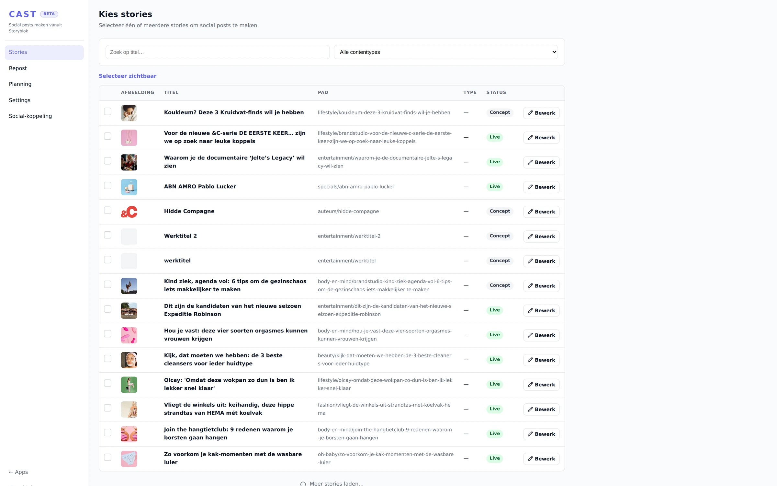Select checkbox for Jelte's Legacy documentary row
Viewport: 777px width, 486px height.
107,161
